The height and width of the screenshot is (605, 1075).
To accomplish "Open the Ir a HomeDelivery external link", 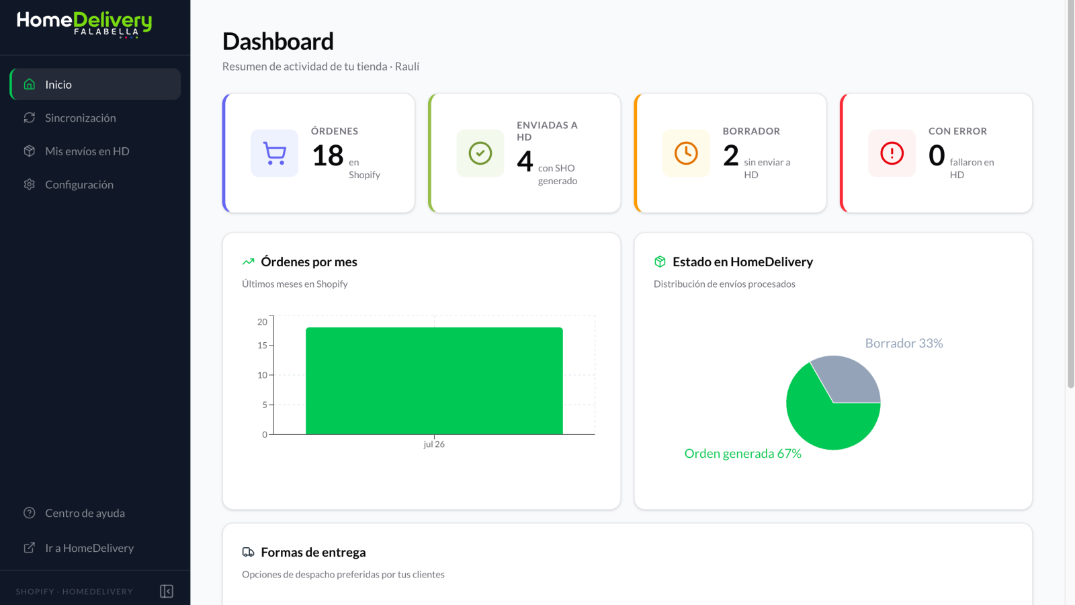I will tap(95, 548).
